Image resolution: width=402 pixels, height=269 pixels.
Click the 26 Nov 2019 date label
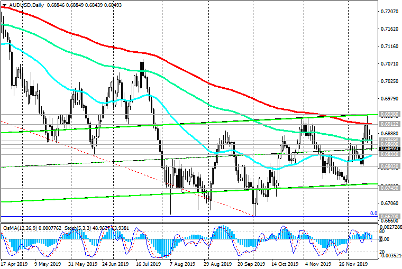353,264
